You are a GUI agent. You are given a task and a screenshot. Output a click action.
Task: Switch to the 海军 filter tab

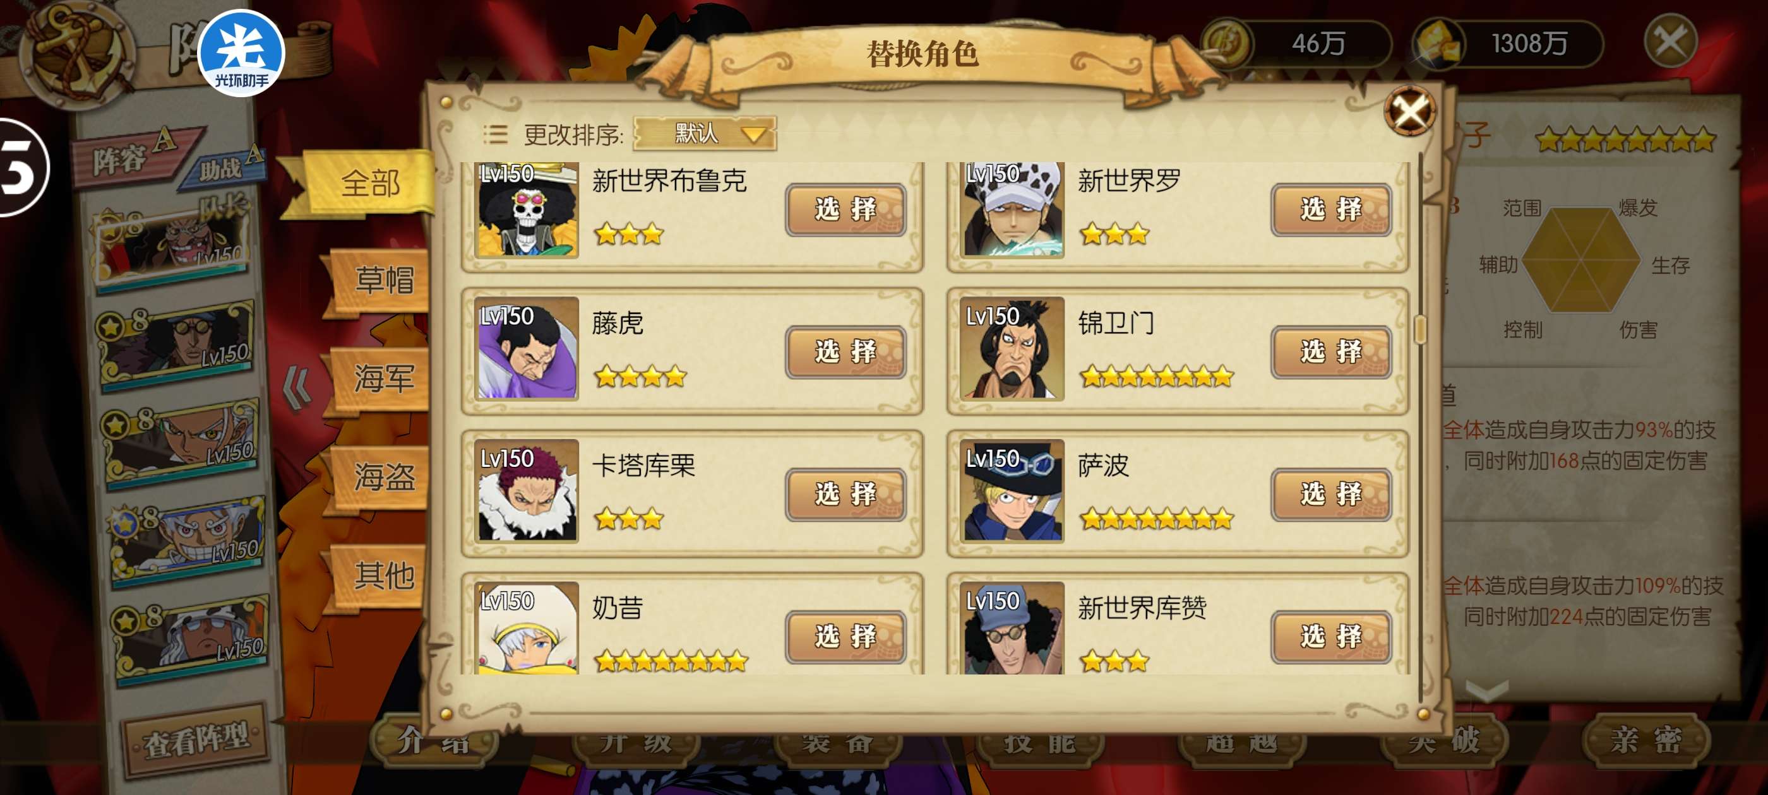point(382,379)
